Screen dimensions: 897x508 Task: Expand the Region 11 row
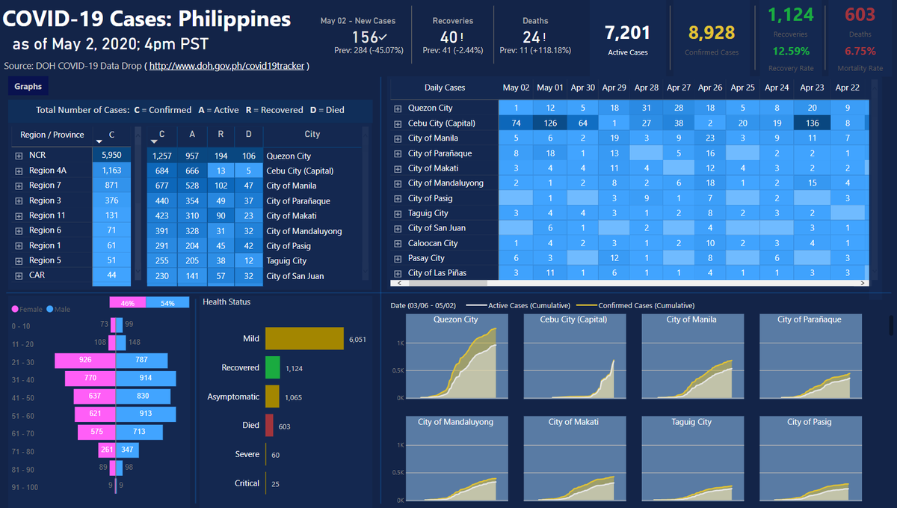pyautogui.click(x=19, y=215)
